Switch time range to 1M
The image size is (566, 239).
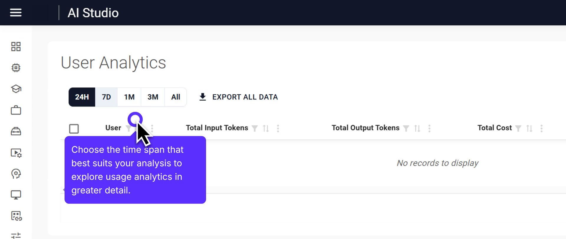[129, 97]
